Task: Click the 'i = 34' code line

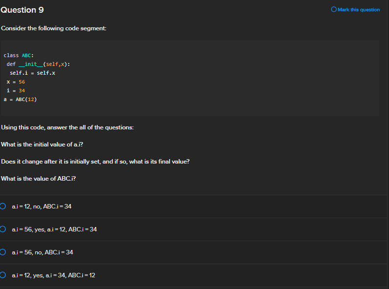Action: (x=16, y=90)
